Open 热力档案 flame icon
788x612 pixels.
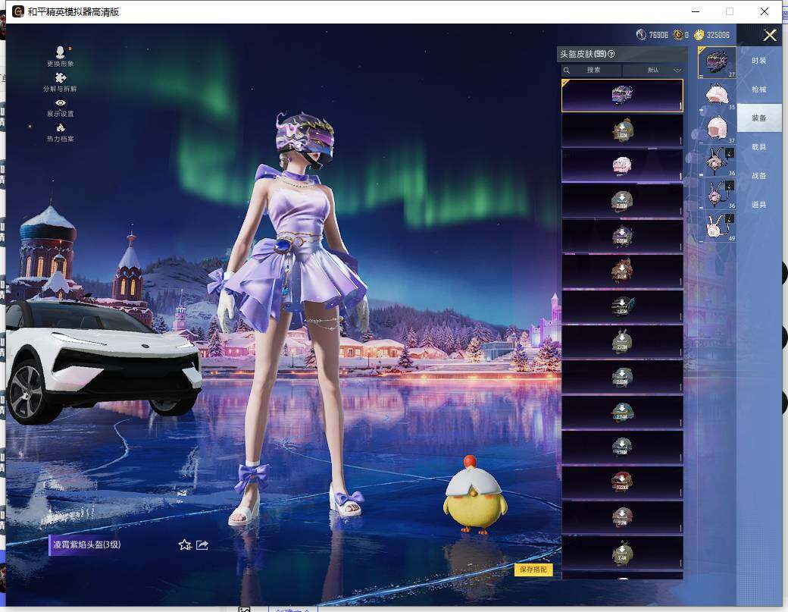61,128
